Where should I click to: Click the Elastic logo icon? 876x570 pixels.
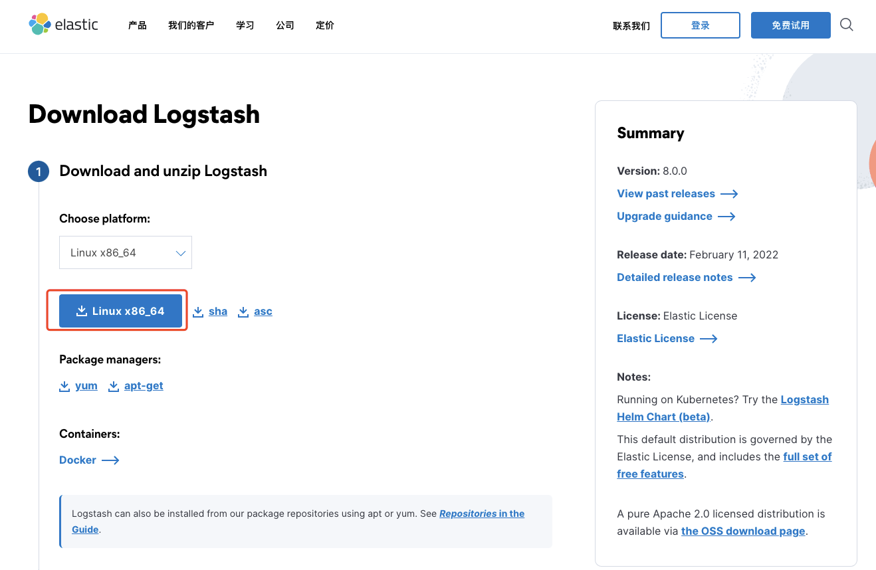(40, 25)
